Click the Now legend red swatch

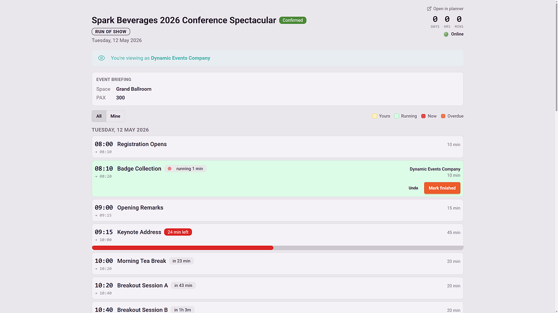tap(424, 116)
